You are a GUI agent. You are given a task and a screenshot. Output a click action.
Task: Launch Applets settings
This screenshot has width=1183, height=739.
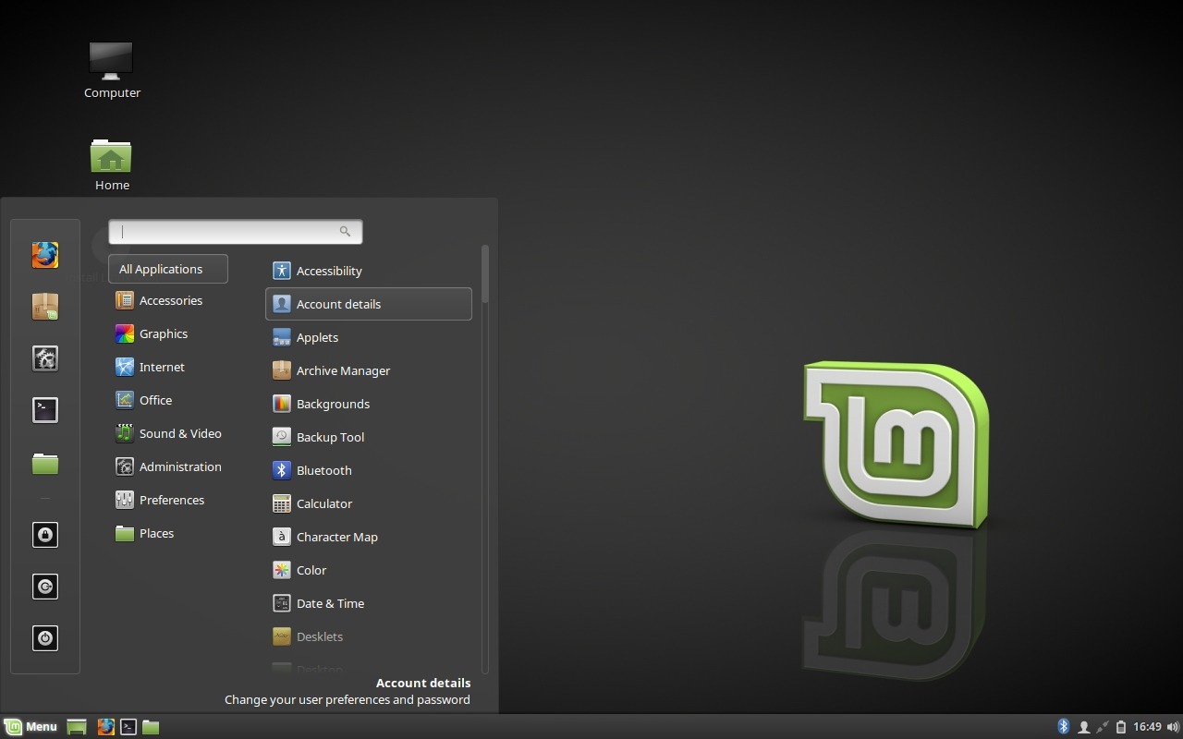click(369, 337)
